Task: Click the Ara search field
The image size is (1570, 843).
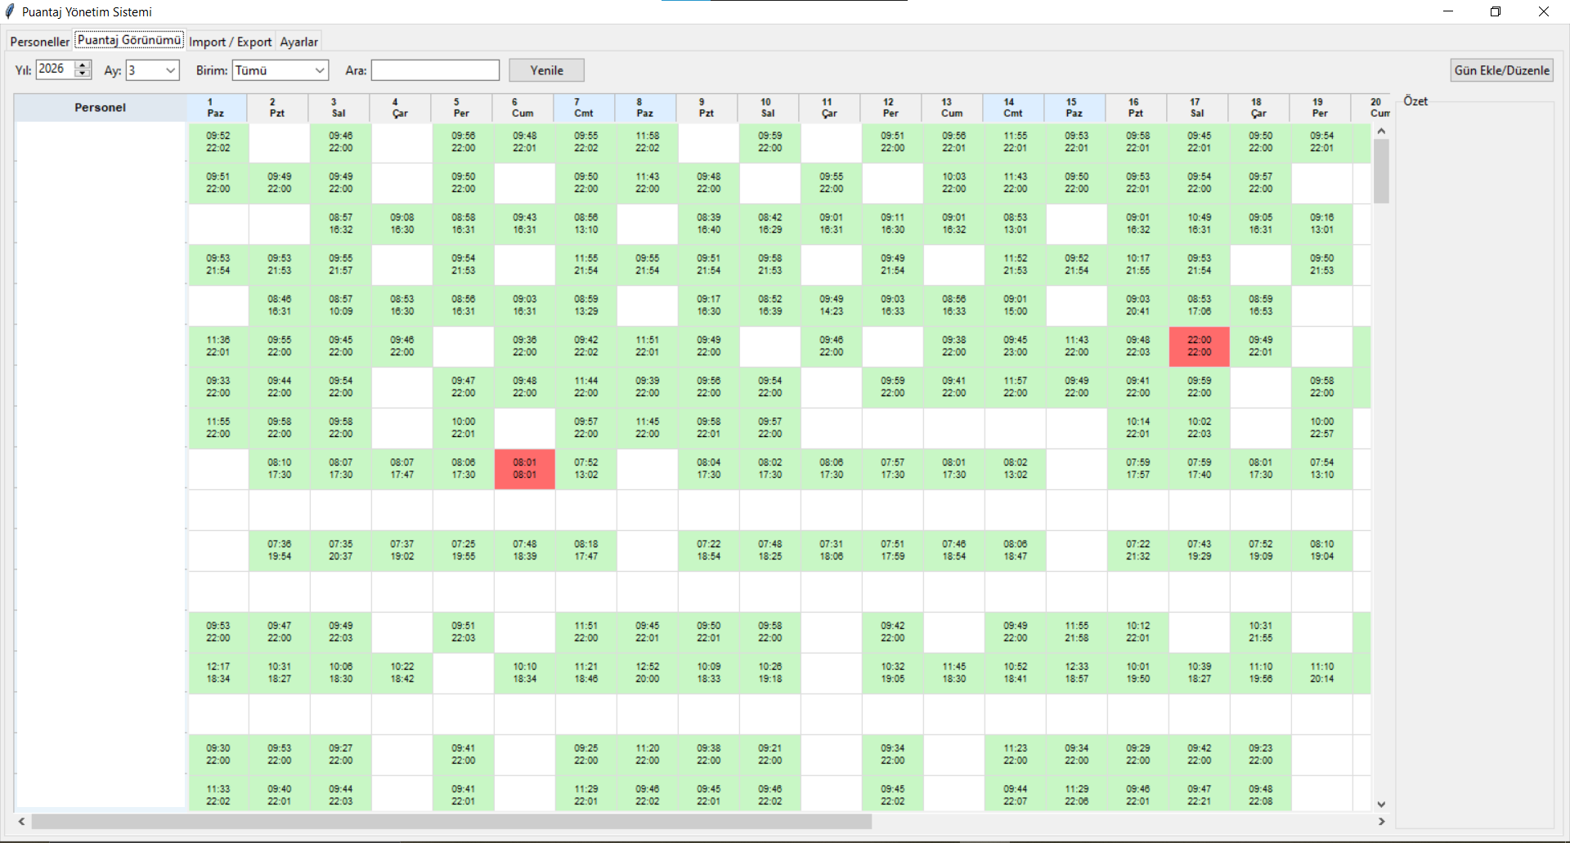Action: (x=435, y=70)
